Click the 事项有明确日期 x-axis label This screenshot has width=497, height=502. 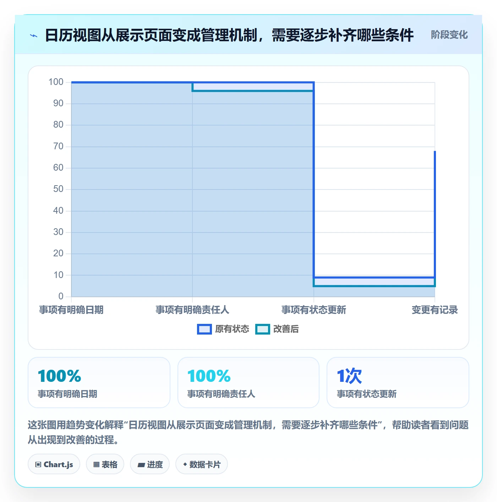[71, 310]
